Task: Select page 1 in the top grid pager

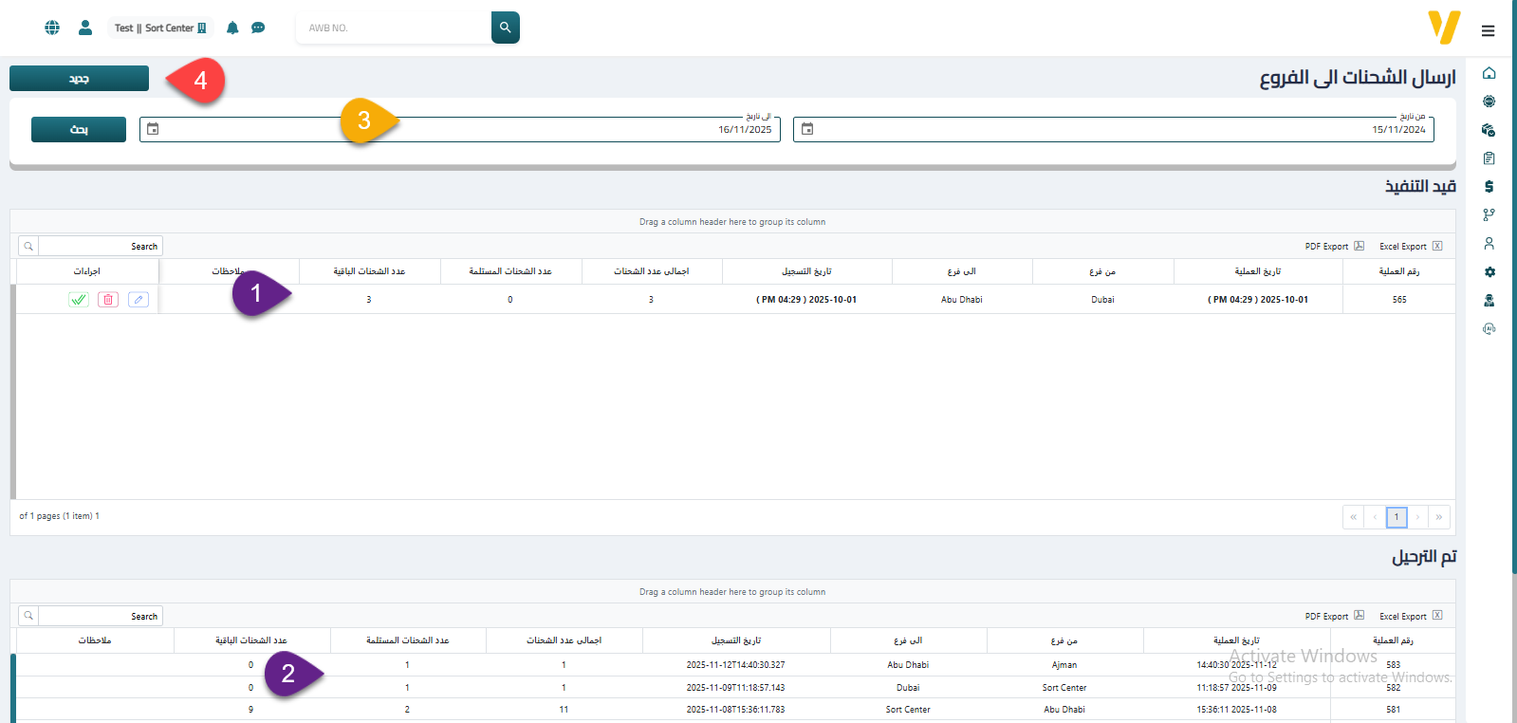Action: tap(1396, 517)
